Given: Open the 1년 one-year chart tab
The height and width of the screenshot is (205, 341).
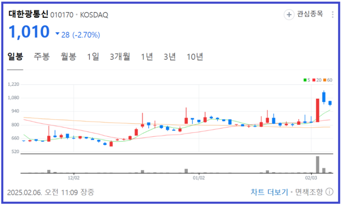Looking at the screenshot, I should tap(147, 57).
